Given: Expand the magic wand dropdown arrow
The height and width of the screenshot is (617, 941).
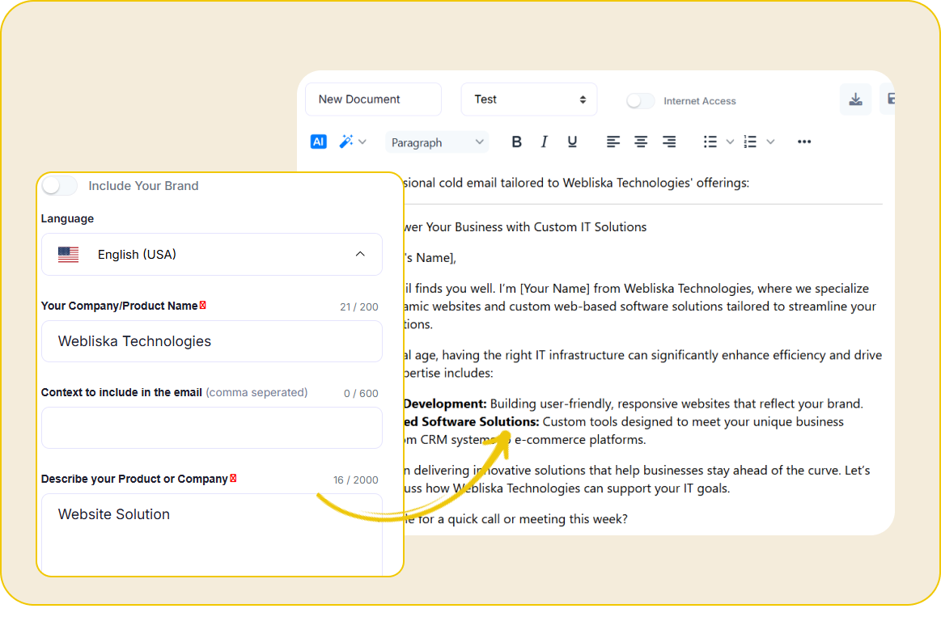Looking at the screenshot, I should (x=362, y=142).
